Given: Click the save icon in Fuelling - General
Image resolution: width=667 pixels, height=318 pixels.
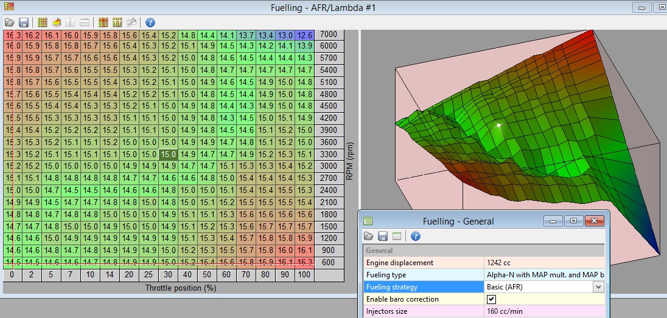Looking at the screenshot, I should tap(383, 236).
